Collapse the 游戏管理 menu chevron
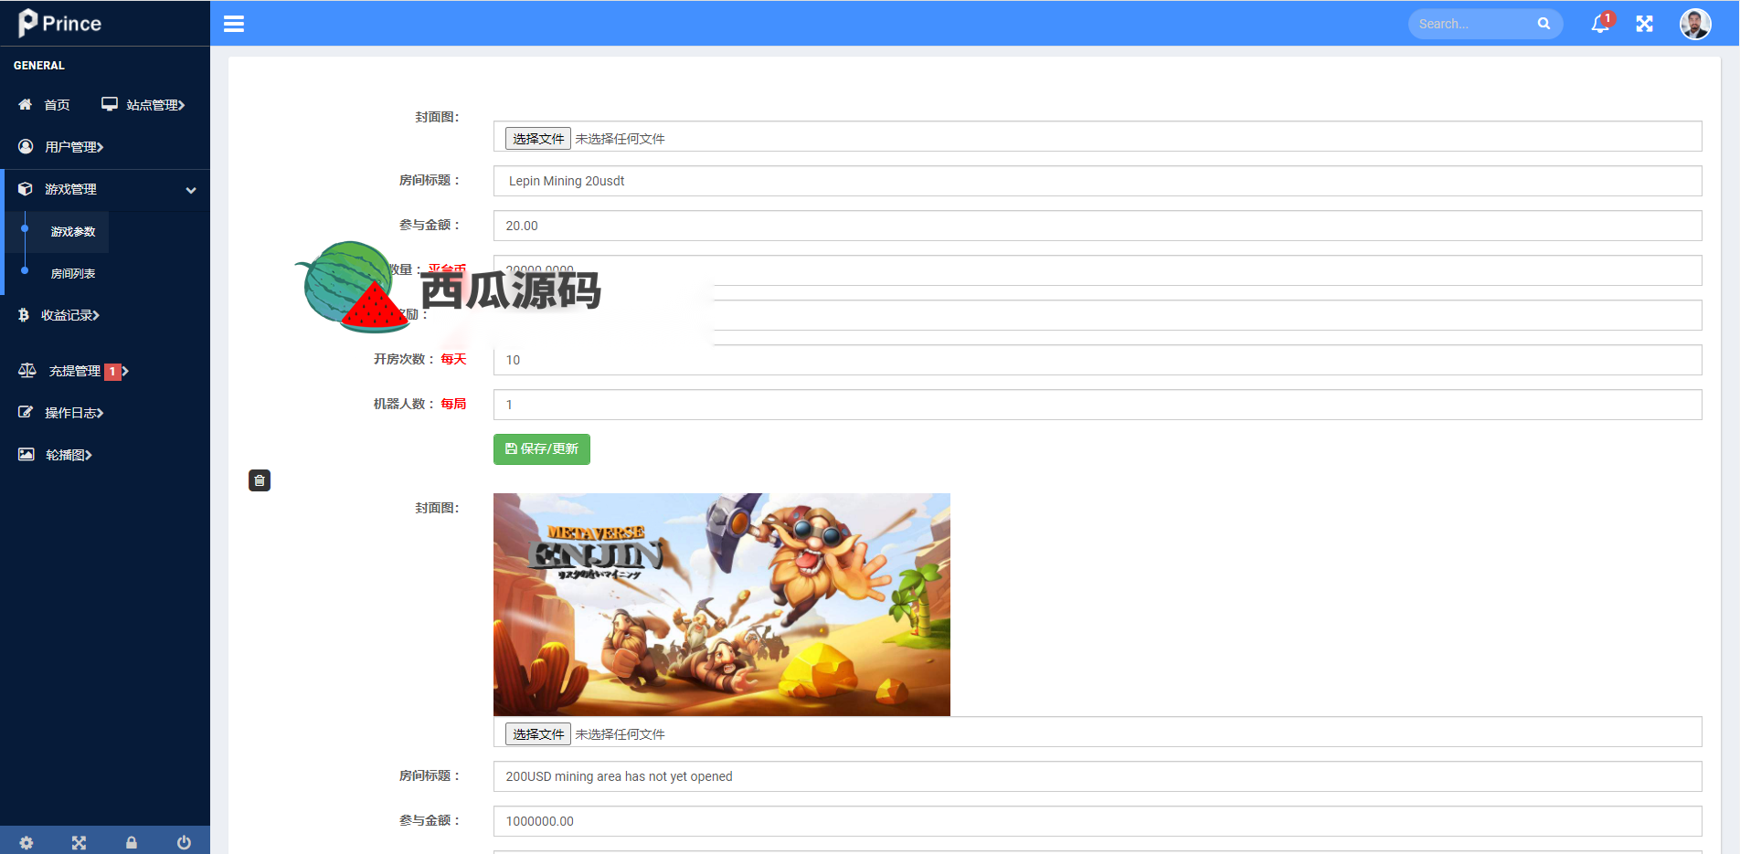Screen dimensions: 1740x854 click(191, 190)
